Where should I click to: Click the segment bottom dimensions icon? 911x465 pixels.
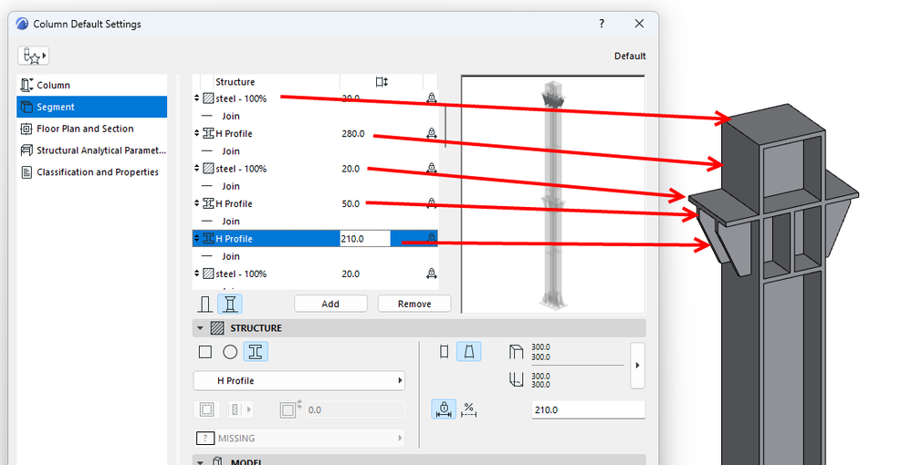[516, 379]
